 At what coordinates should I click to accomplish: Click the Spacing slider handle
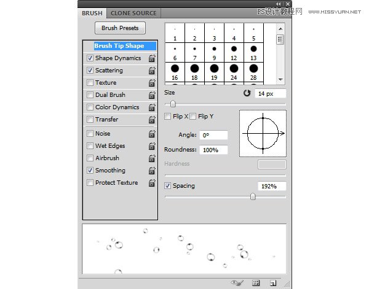tap(253, 196)
